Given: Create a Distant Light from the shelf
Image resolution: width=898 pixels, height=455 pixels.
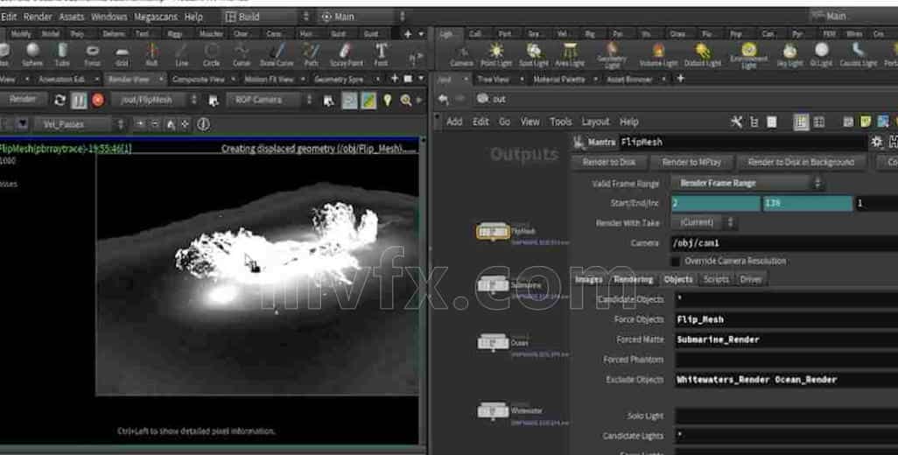Looking at the screenshot, I should [703, 55].
